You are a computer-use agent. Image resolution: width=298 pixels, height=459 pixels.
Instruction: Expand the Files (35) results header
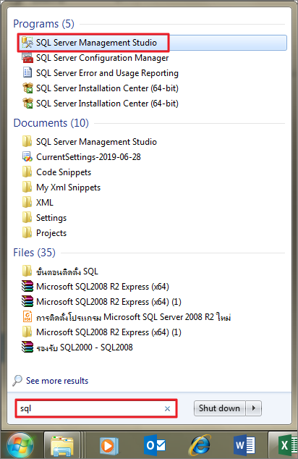(34, 253)
